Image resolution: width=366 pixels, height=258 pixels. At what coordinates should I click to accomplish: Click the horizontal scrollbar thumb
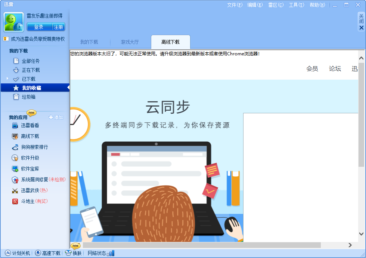(x=202, y=245)
